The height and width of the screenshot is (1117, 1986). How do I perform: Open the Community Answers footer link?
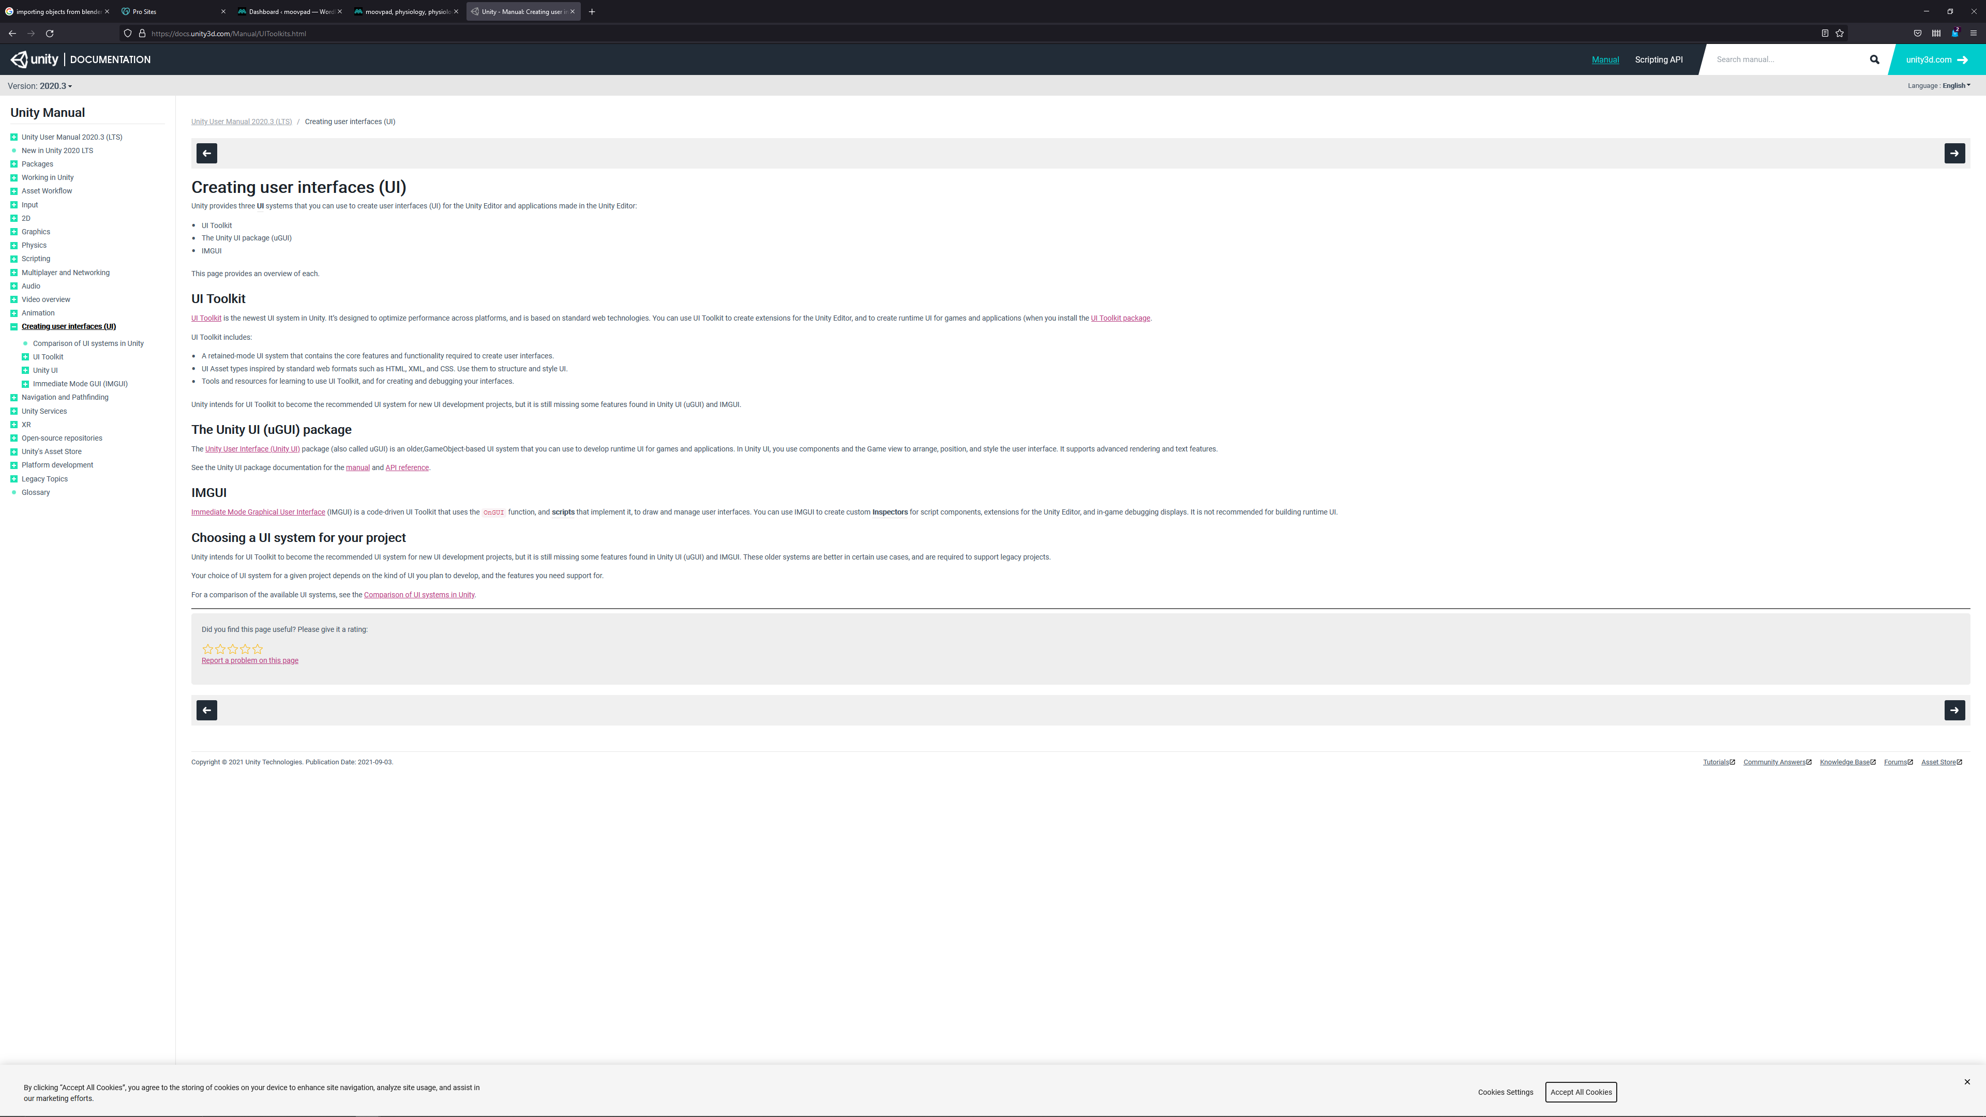[x=1777, y=762]
